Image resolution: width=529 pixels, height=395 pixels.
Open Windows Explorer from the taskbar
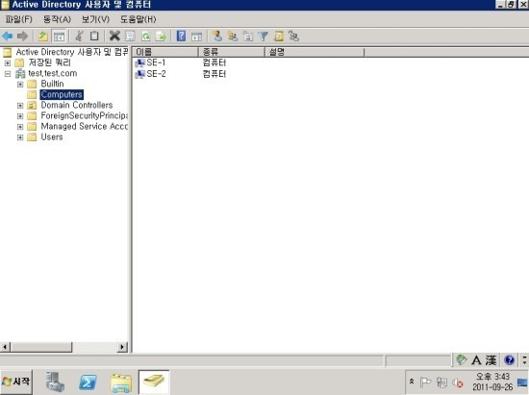[121, 383]
